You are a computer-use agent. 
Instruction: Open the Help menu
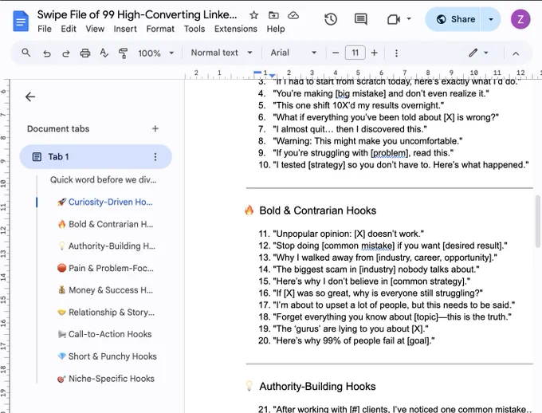276,29
